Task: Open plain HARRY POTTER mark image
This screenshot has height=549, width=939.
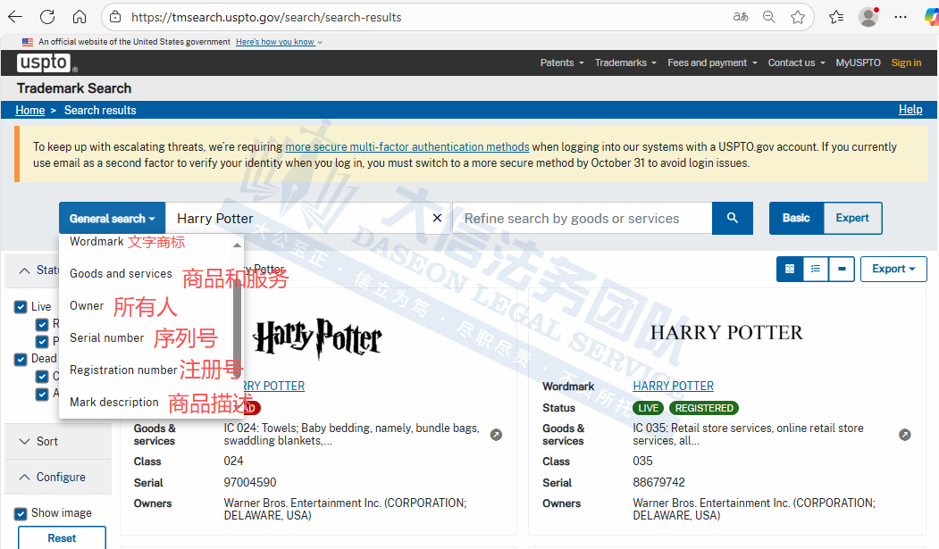Action: coord(726,332)
